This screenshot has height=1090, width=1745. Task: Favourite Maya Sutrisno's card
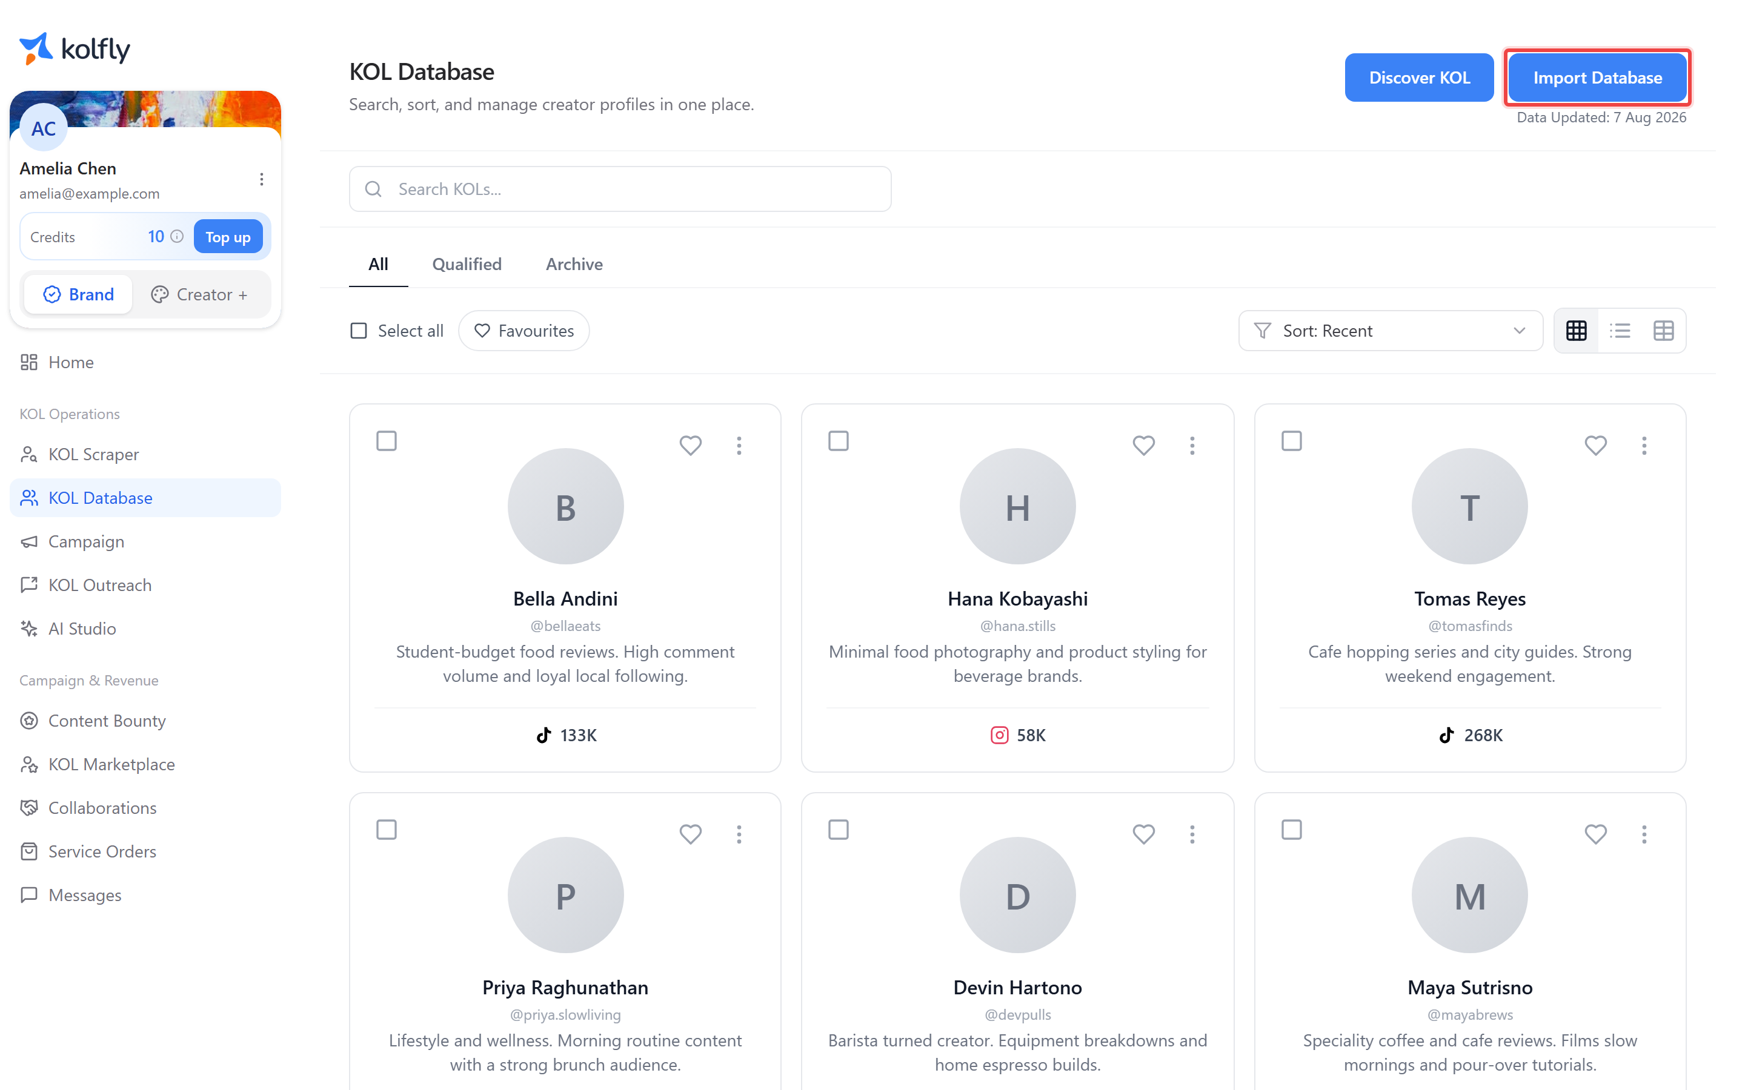1596,833
